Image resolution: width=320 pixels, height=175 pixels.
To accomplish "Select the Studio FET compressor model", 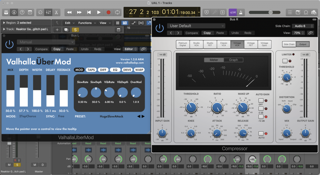I will tap(210, 44).
